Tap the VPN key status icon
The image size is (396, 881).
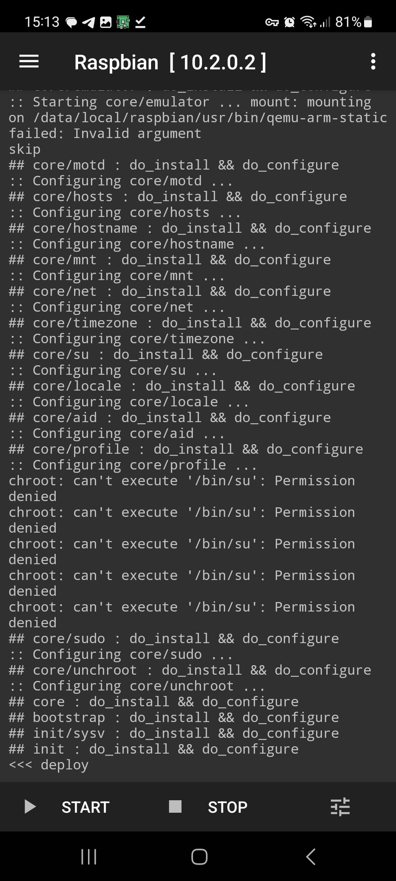272,23
